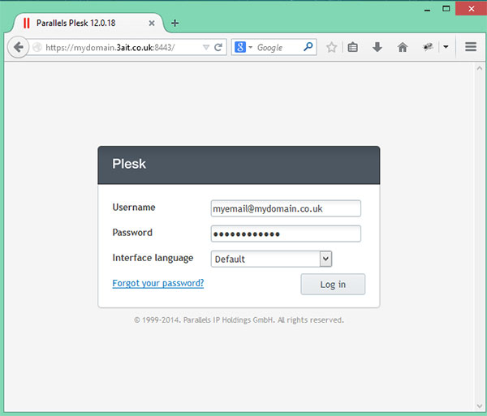The width and height of the screenshot is (487, 416).
Task: Click the add-on extension icon in toolbar
Action: point(428,47)
